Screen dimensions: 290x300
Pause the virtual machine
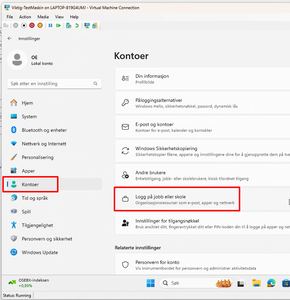[50, 25]
